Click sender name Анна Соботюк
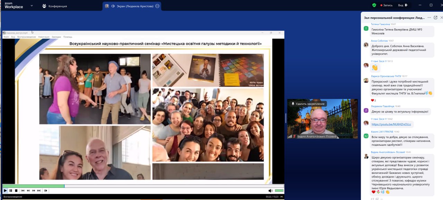 click(379, 41)
